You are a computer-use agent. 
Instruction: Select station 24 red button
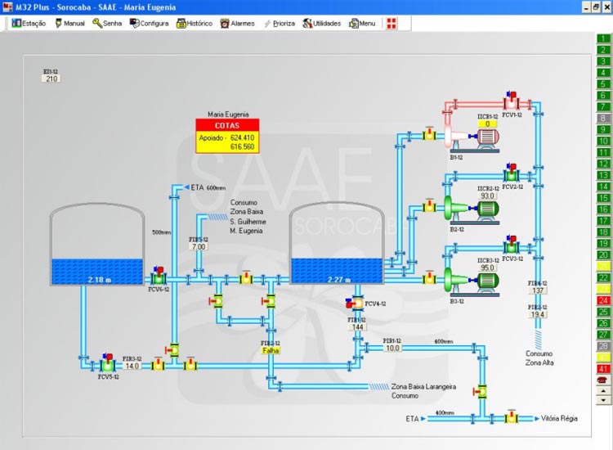(603, 300)
